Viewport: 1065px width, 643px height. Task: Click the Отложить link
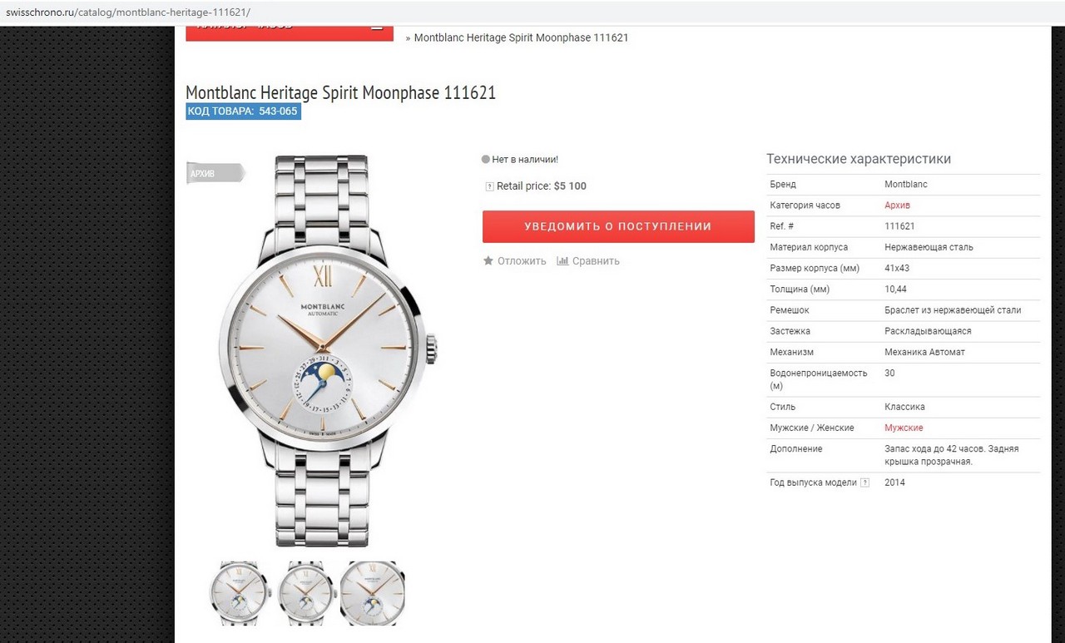click(x=522, y=261)
